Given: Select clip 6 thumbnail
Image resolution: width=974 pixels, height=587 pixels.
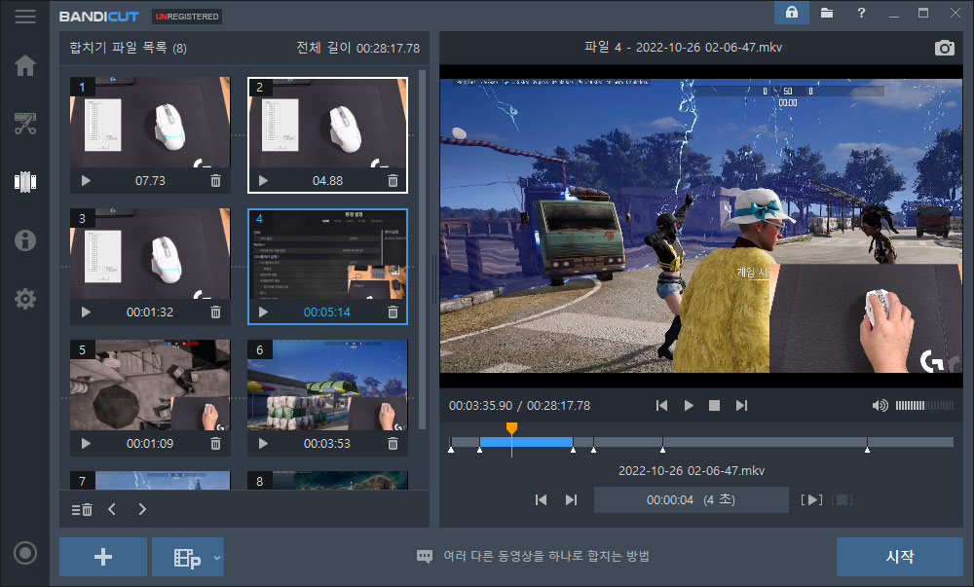Looking at the screenshot, I should (327, 385).
